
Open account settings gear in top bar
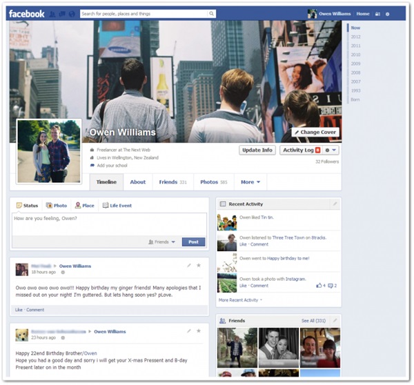tap(387, 14)
